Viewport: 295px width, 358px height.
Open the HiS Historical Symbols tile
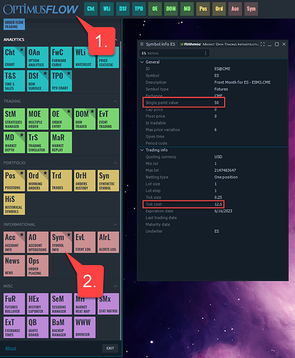click(14, 204)
